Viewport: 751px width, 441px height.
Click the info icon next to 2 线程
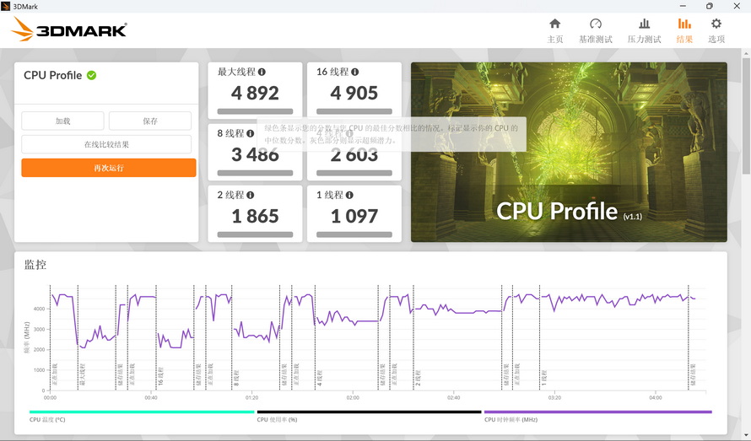pyautogui.click(x=250, y=195)
